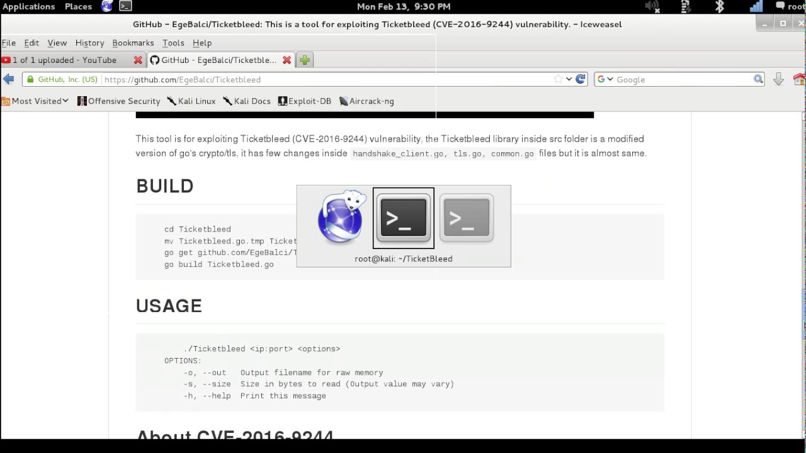Open the Help menu
The width and height of the screenshot is (806, 453).
[202, 43]
